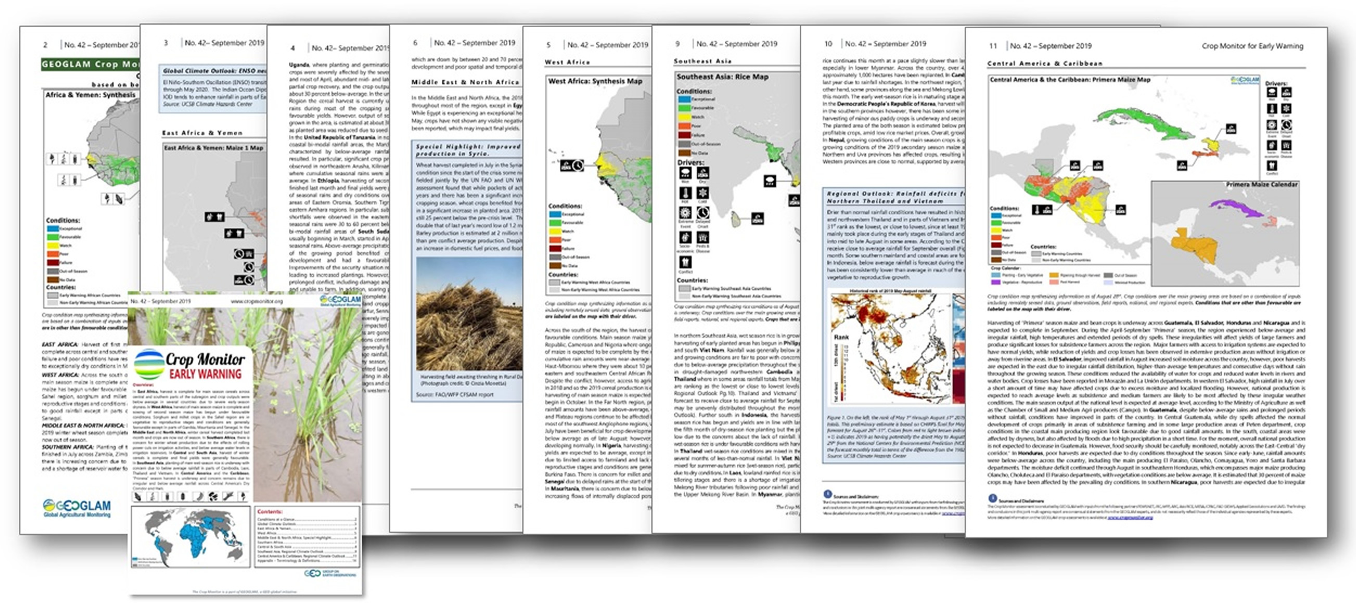
Task: Click the GEO Group on Earth Observations logo
Action: pos(330,573)
